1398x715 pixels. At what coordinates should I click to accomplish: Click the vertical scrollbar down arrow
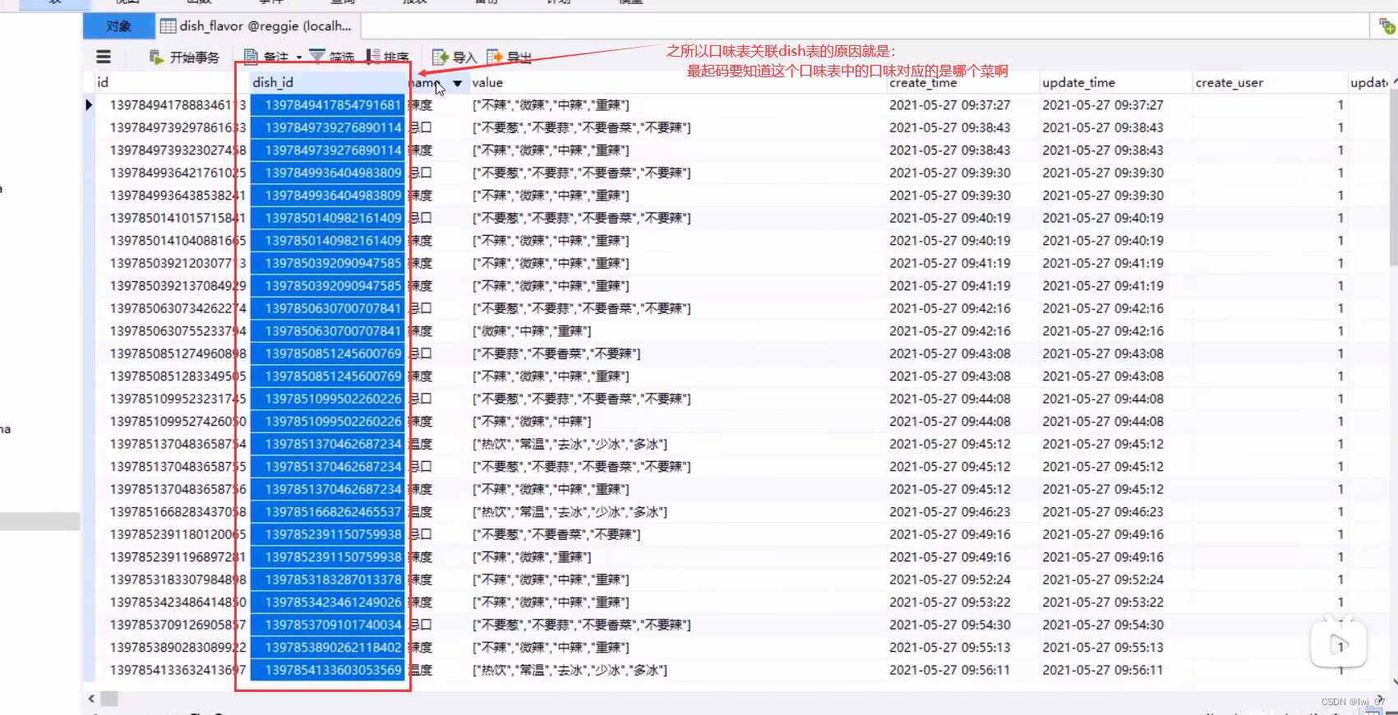click(x=1393, y=682)
